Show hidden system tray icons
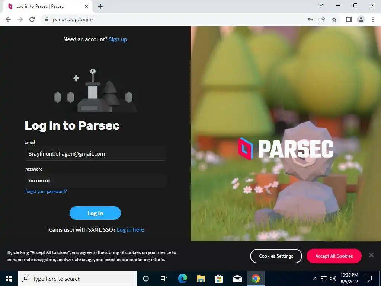The width and height of the screenshot is (381, 286). [315, 279]
